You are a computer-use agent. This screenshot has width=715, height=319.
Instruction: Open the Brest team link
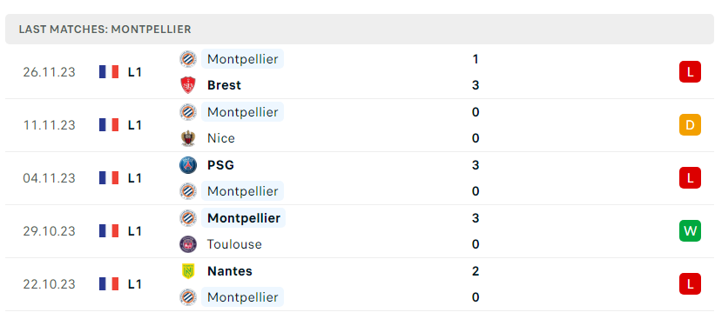[224, 85]
